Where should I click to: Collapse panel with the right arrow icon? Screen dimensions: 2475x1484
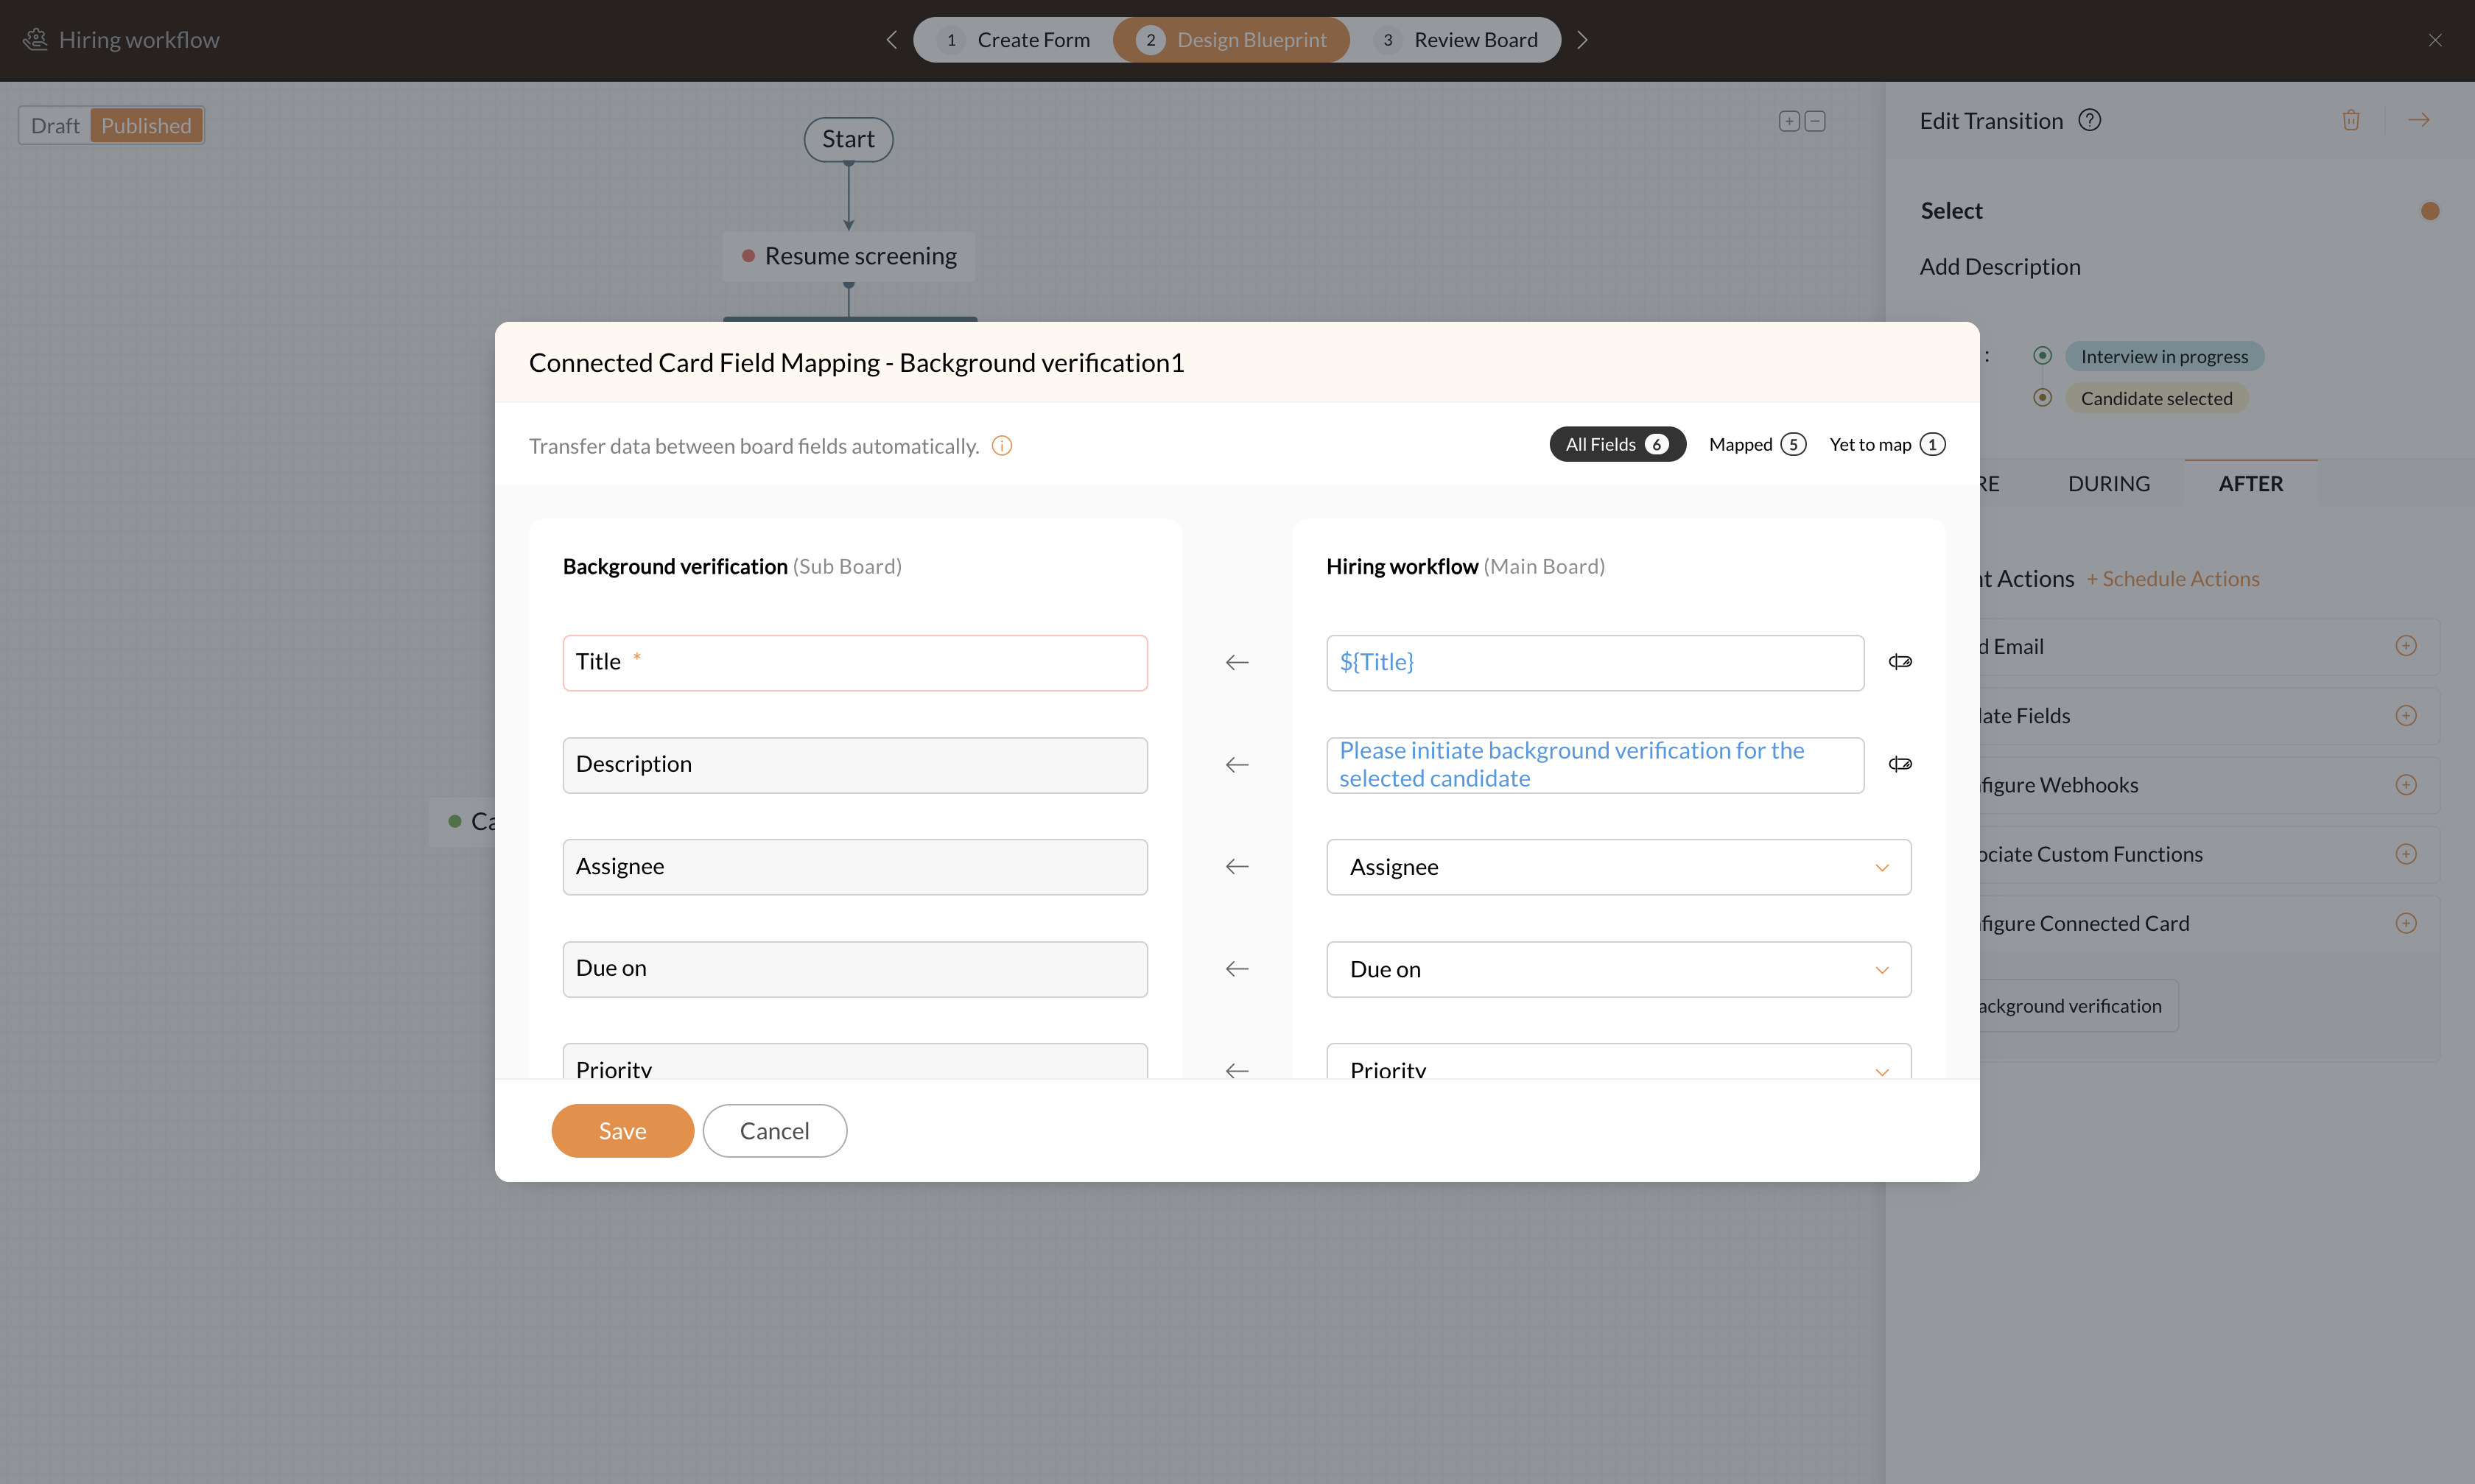(2418, 120)
